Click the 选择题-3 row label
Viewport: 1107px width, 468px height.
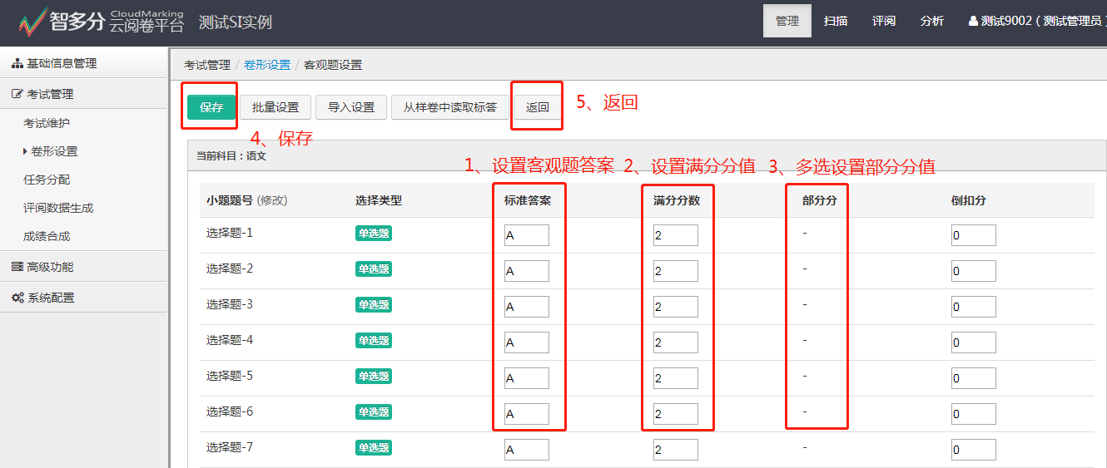click(230, 304)
